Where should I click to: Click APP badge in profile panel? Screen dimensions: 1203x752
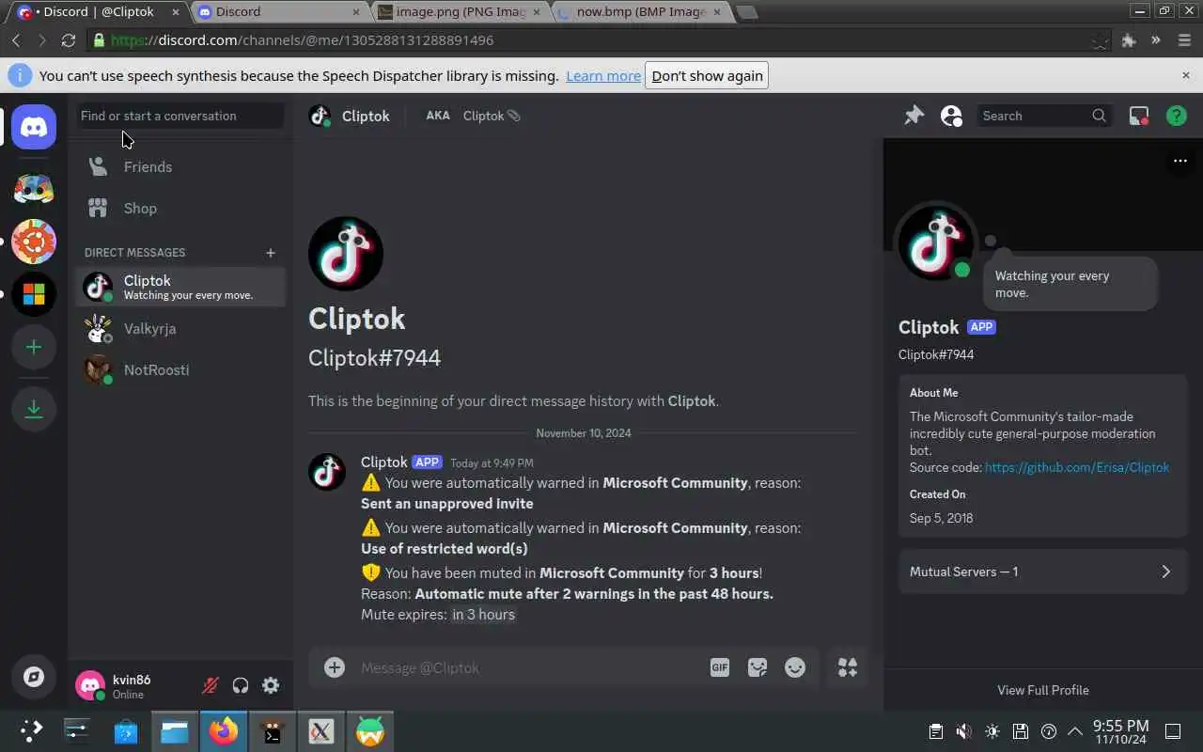981,327
